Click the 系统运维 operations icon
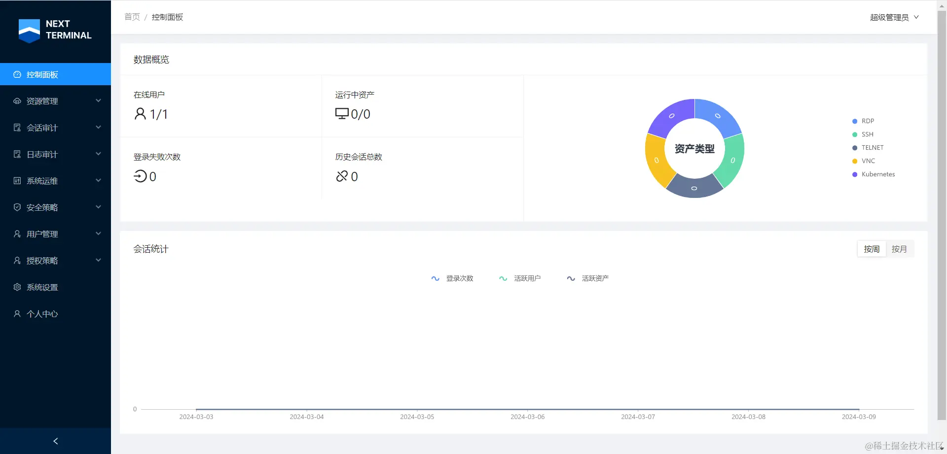Image resolution: width=947 pixels, height=454 pixels. pos(17,181)
